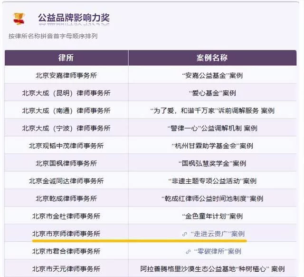Click the note 按律所名称拼音首字母顺序排列

(x=53, y=36)
